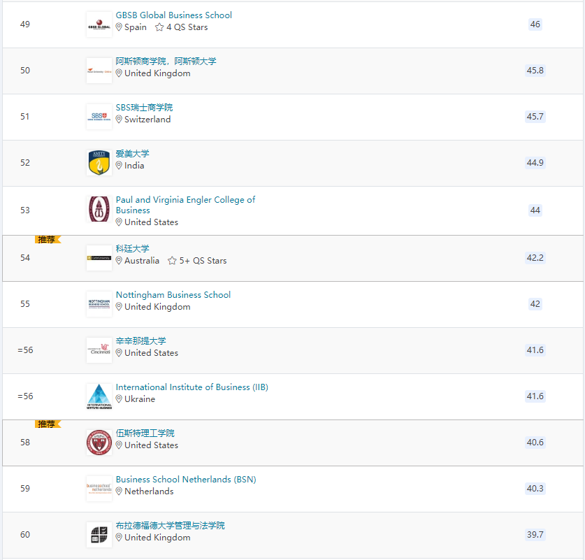Click the Amity University shield logo
This screenshot has height=560, width=585.
pos(99,163)
